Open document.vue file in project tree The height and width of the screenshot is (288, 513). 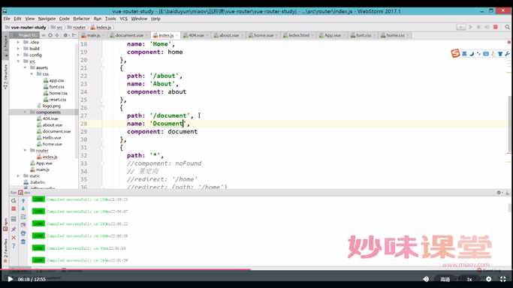point(56,131)
